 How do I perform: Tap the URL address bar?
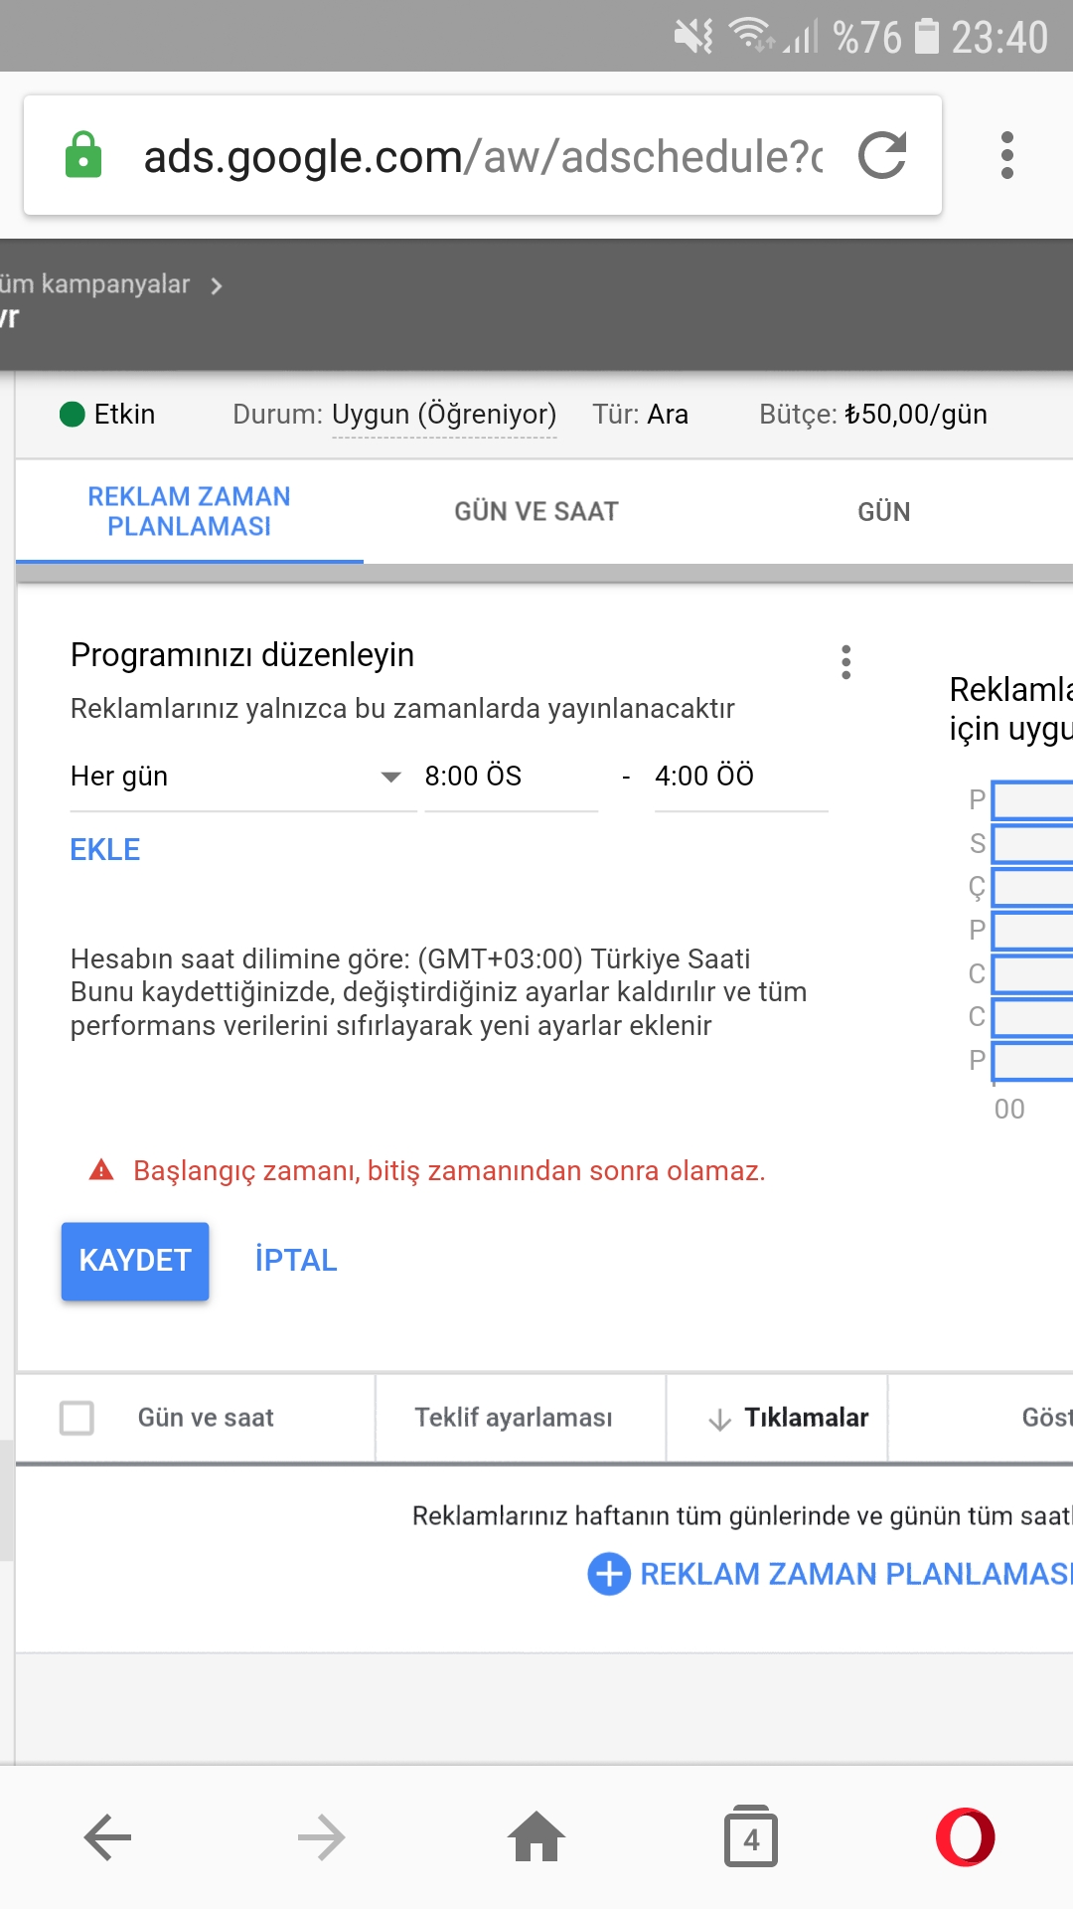pos(483,155)
